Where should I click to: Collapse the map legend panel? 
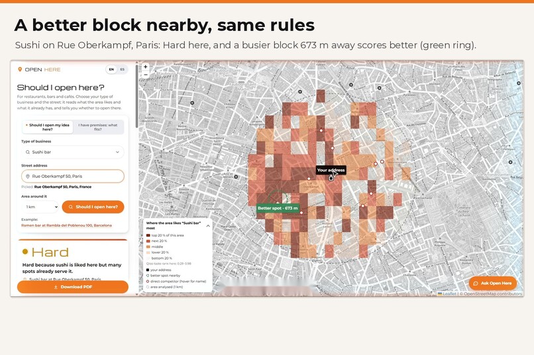[208, 225]
